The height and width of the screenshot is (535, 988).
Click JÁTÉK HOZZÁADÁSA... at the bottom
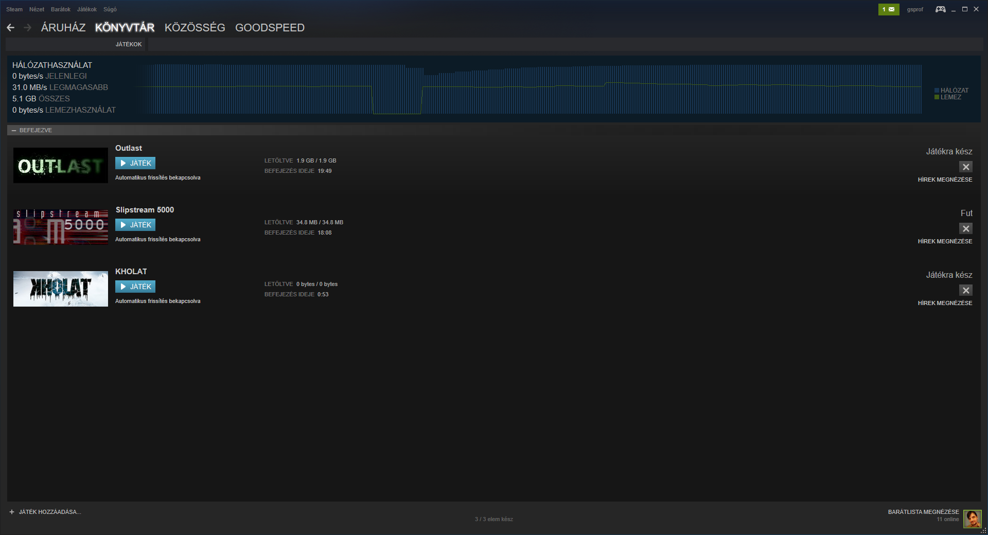[x=50, y=512]
